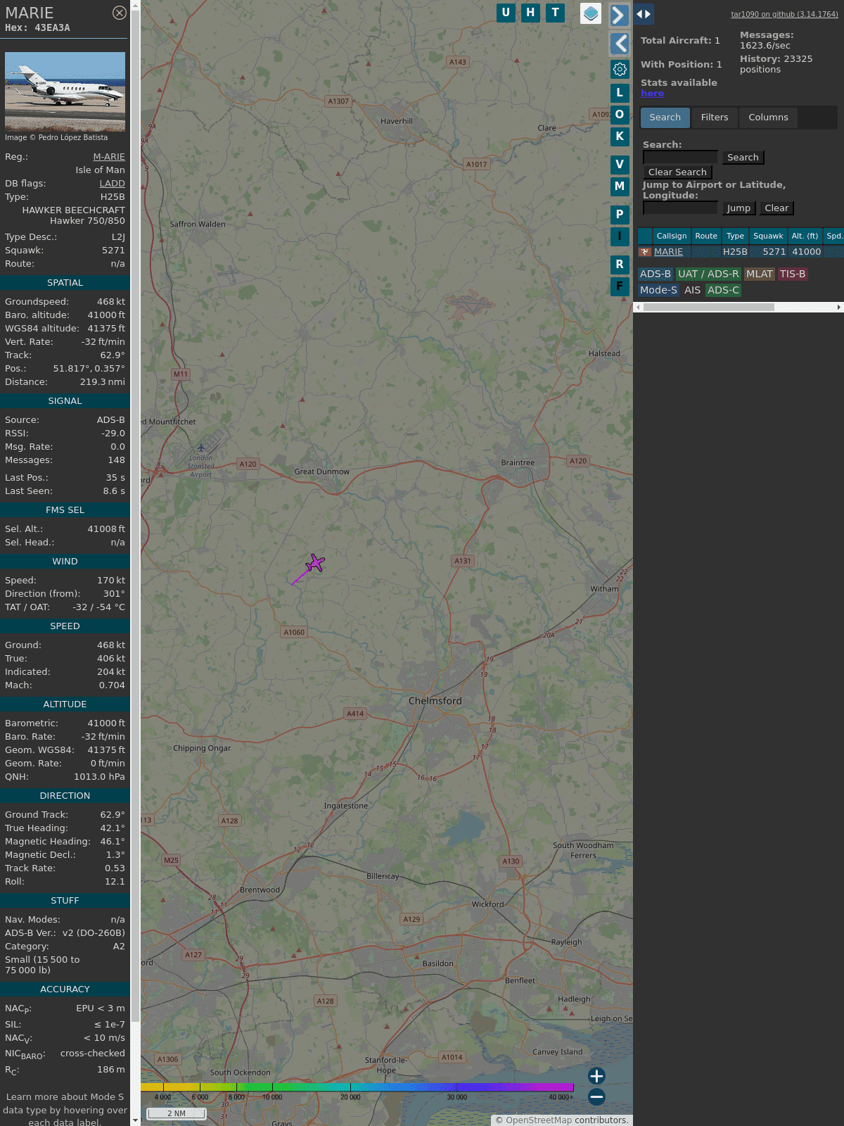
Task: Click the AIS source legend
Action: point(693,291)
